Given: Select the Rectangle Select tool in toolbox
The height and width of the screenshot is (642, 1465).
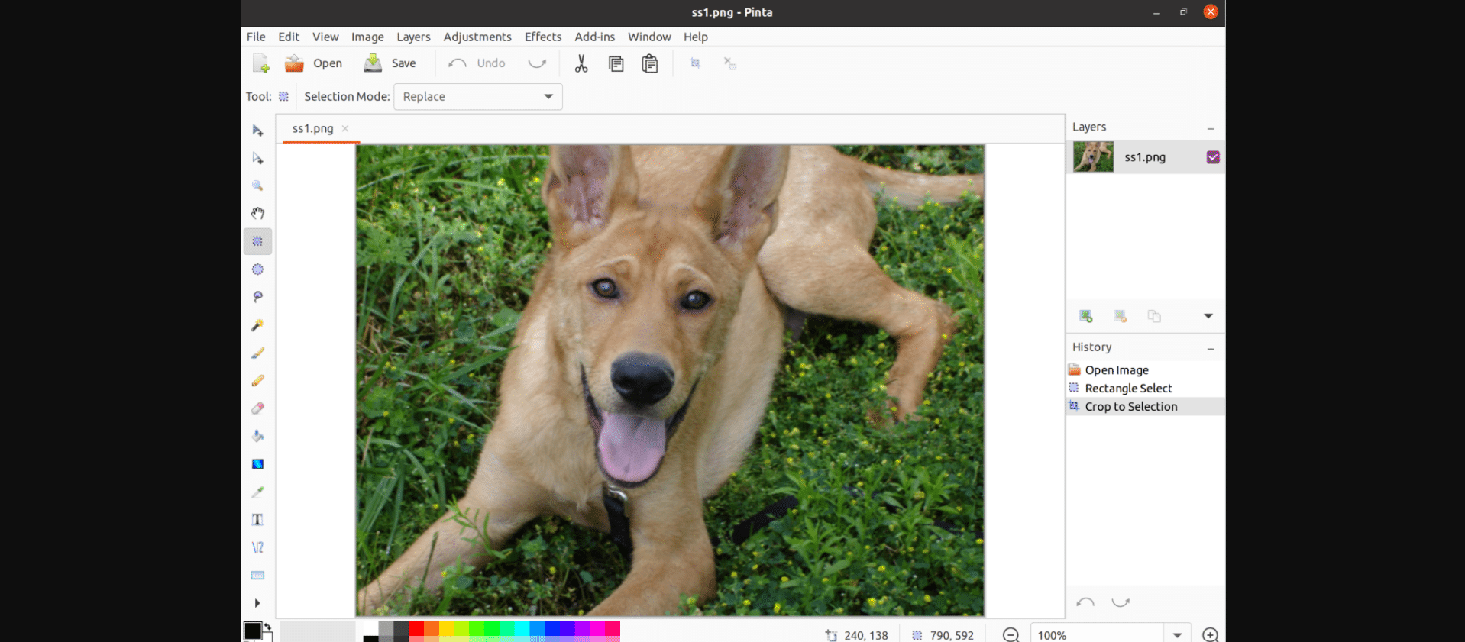Looking at the screenshot, I should (257, 241).
